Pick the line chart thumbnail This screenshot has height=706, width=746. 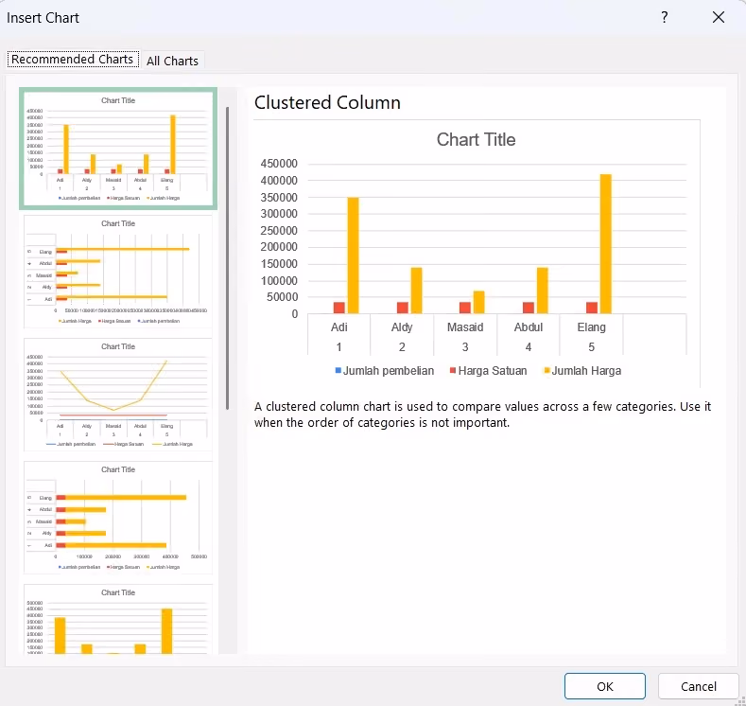[118, 395]
